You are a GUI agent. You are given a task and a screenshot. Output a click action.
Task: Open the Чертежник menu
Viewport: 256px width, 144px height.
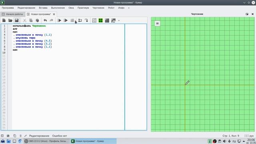tap(98, 8)
